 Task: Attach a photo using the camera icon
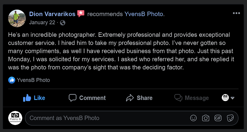click(206, 118)
